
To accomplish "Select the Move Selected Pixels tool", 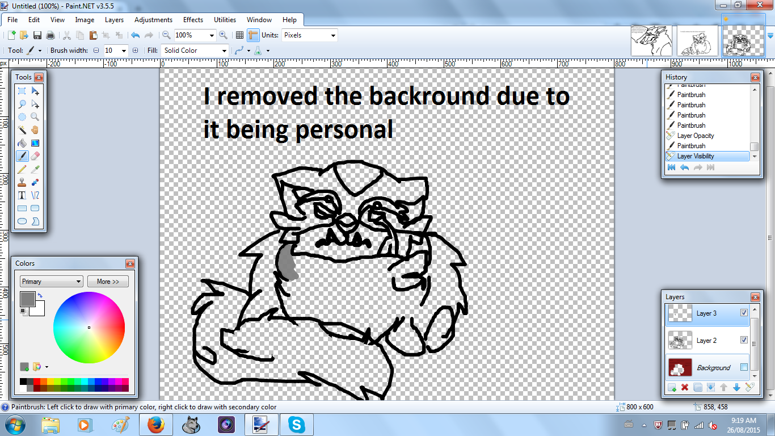I will [x=35, y=91].
